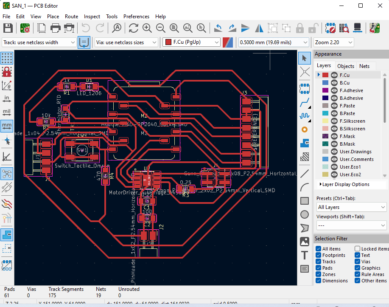Click the layer pair selector icon
Viewport: 389px width, 307px height.
pyautogui.click(x=227, y=42)
